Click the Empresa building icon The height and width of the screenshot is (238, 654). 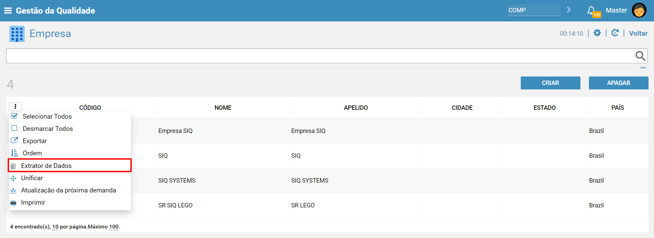(x=17, y=34)
